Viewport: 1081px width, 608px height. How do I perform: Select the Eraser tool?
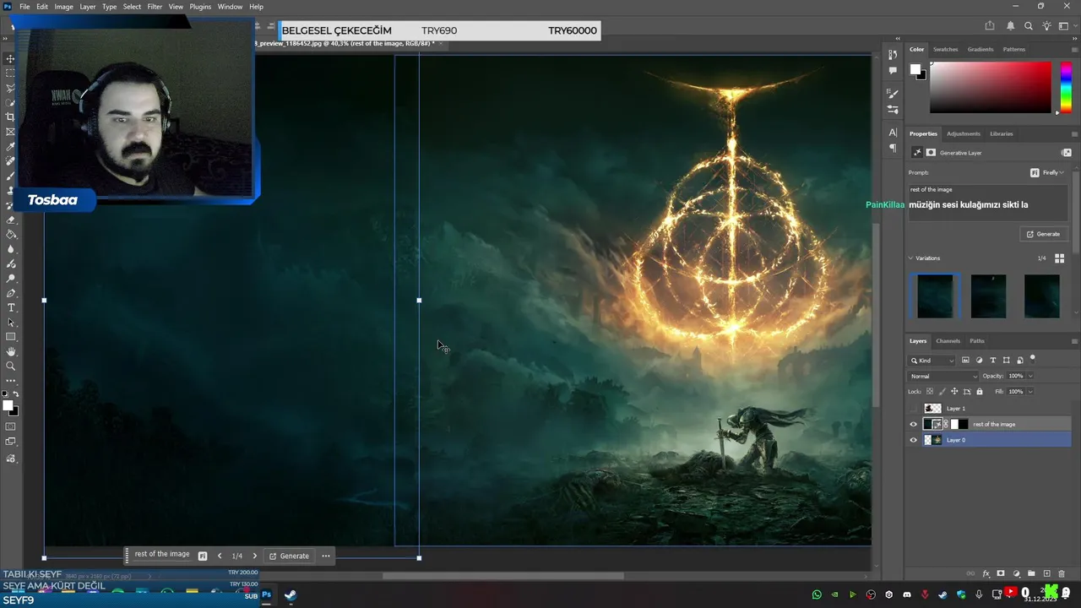pyautogui.click(x=10, y=220)
